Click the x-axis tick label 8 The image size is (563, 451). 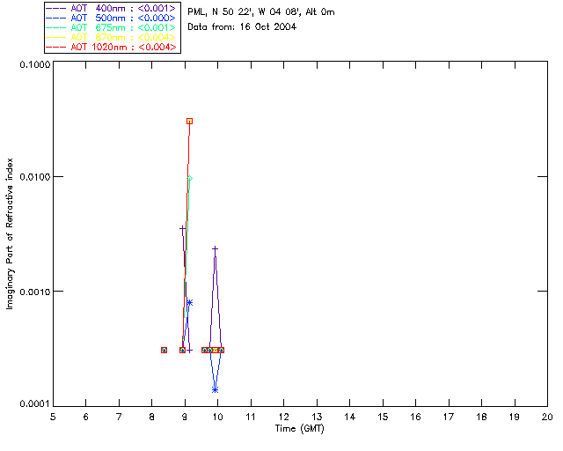click(x=152, y=417)
